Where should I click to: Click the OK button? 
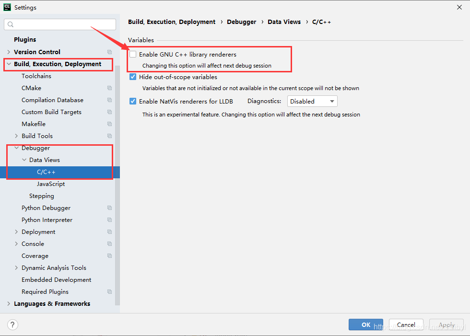pos(365,324)
